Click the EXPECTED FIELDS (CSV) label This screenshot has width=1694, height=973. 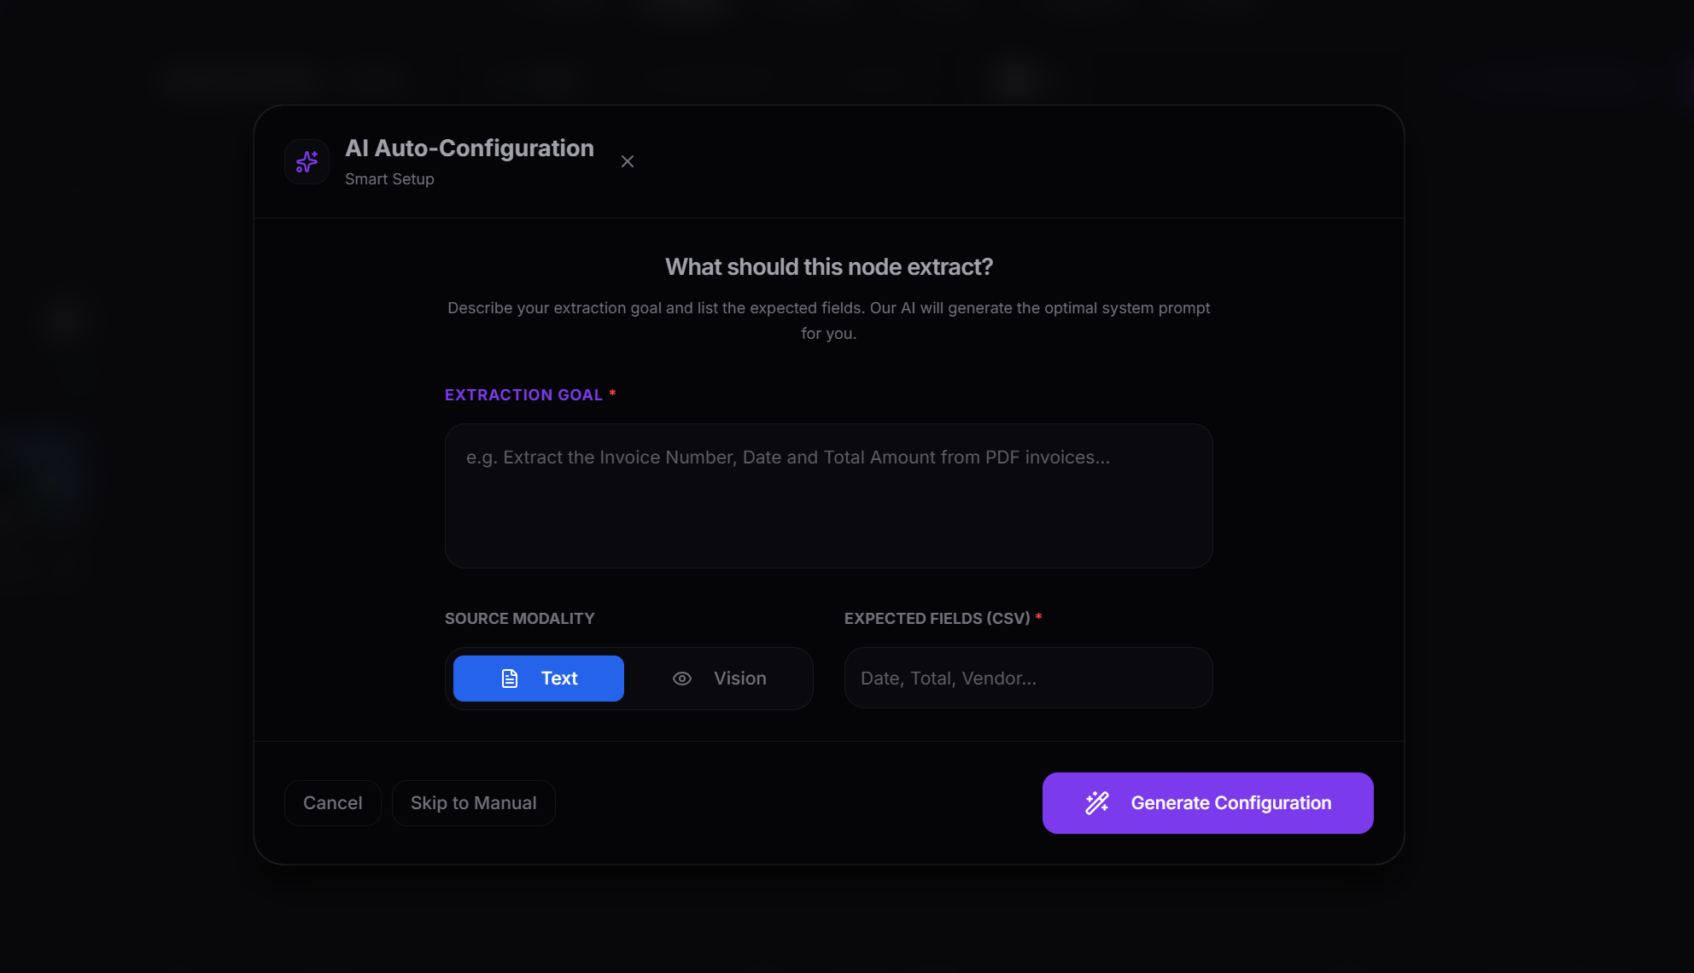[937, 619]
